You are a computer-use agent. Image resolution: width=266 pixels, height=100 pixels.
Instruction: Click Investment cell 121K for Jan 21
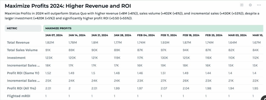[95, 58]
